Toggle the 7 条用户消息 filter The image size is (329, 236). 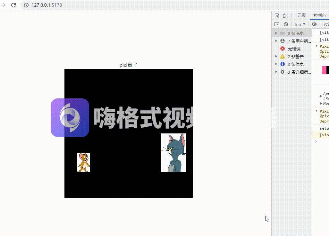point(283,41)
